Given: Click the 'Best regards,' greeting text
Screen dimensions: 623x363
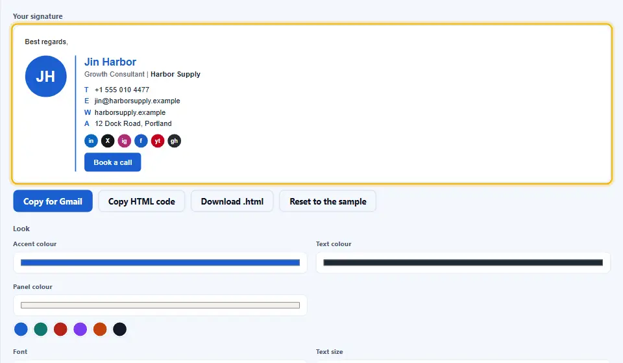Looking at the screenshot, I should (46, 42).
